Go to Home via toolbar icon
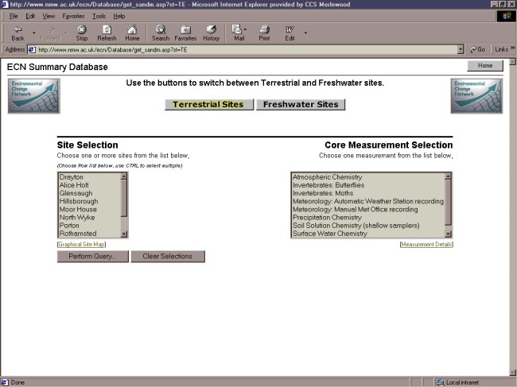 tap(132, 32)
